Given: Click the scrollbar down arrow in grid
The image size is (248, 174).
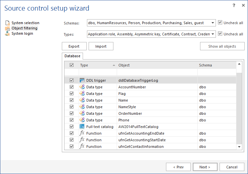Looking at the screenshot, I should pos(239,147).
